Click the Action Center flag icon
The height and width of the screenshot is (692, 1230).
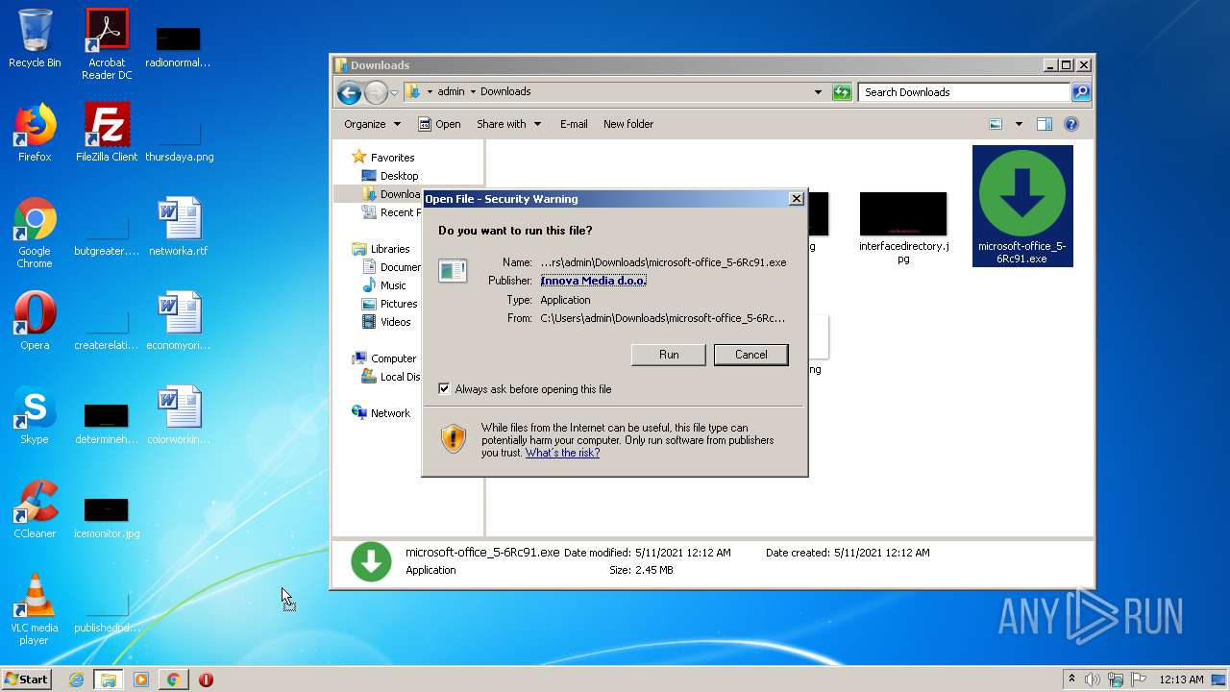point(1138,680)
